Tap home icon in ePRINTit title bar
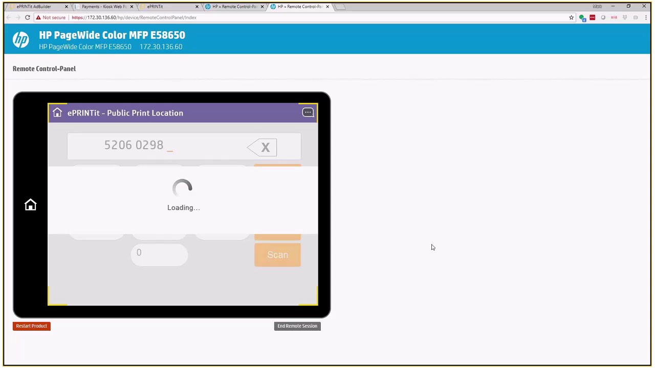Image resolution: width=655 pixels, height=368 pixels. pos(57,113)
